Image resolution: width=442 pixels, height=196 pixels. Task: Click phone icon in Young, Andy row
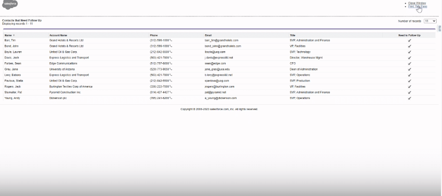click(x=171, y=98)
